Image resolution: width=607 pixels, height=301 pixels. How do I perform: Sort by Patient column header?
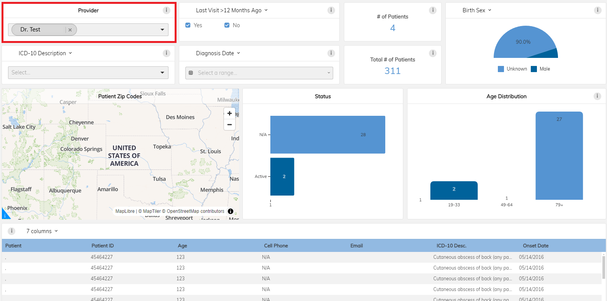click(x=13, y=246)
